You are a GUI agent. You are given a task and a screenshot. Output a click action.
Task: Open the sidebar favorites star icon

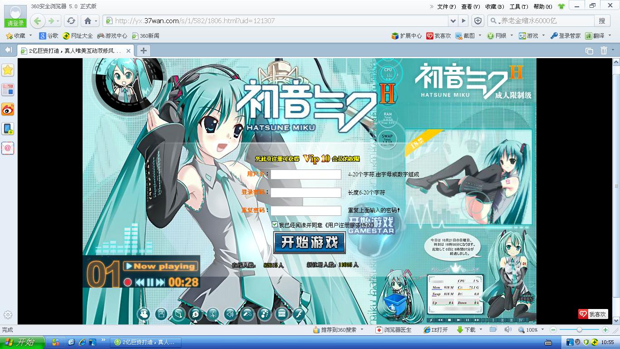[x=8, y=70]
